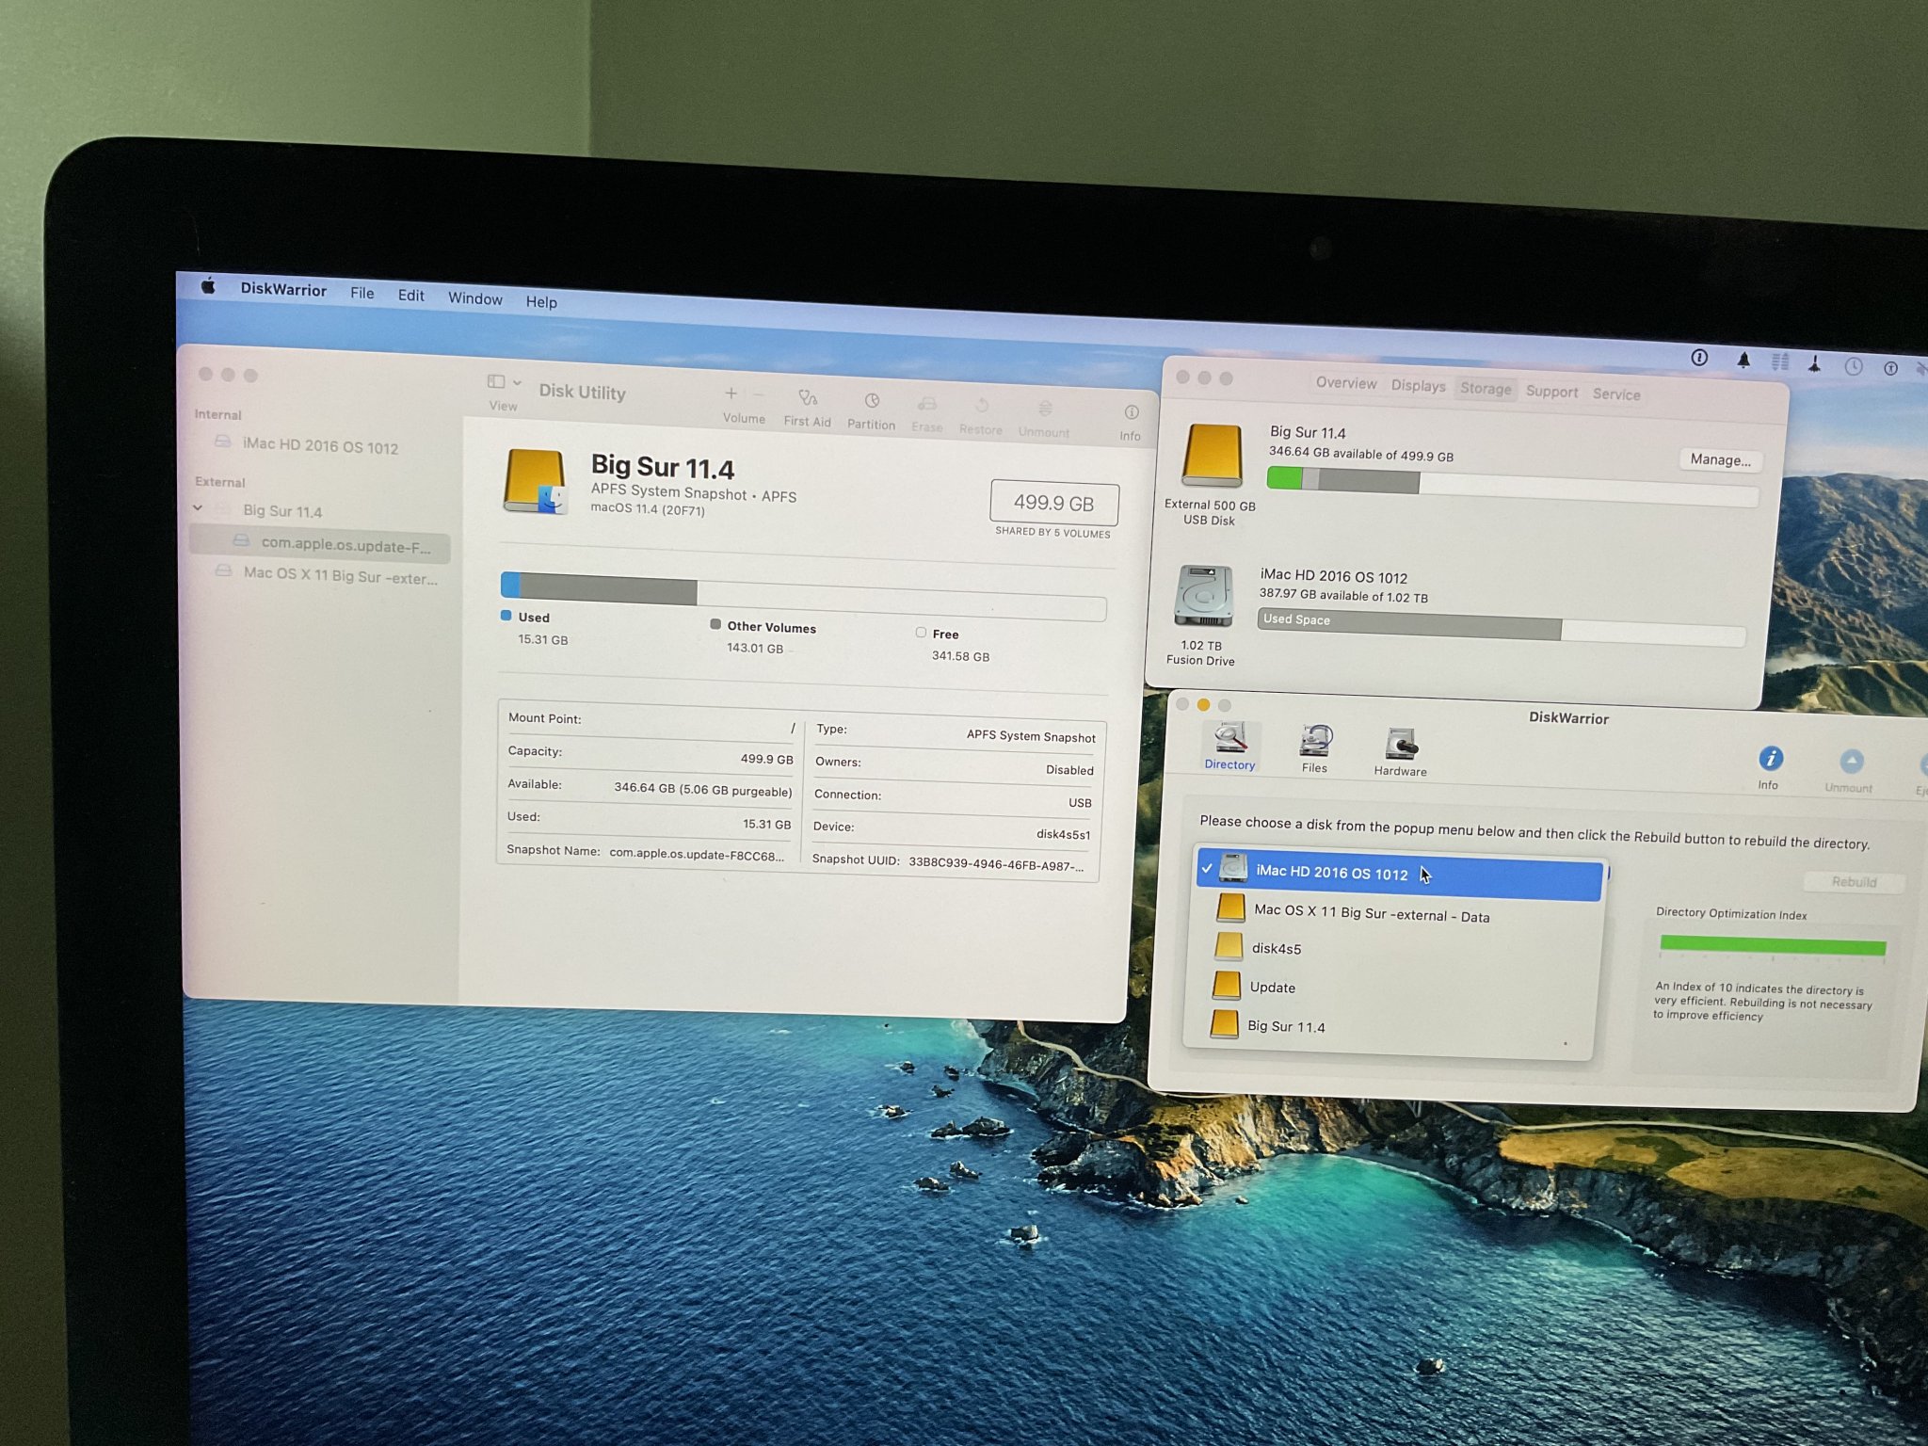Click the Snapshot UUID value
1928x1446 pixels.
pos(996,864)
